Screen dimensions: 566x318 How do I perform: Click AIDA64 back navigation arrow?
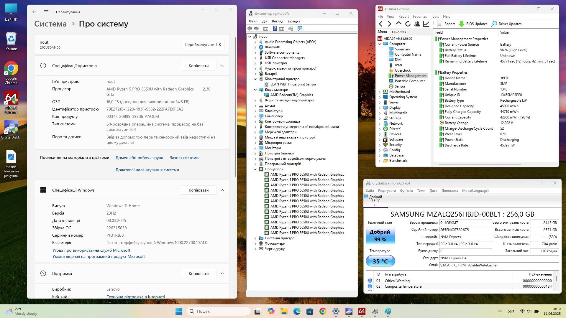[x=380, y=24]
